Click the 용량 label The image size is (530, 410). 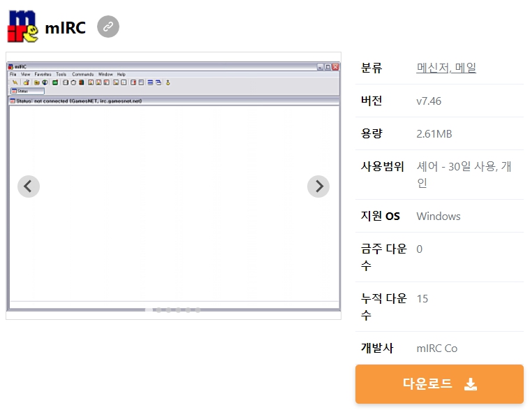click(371, 133)
